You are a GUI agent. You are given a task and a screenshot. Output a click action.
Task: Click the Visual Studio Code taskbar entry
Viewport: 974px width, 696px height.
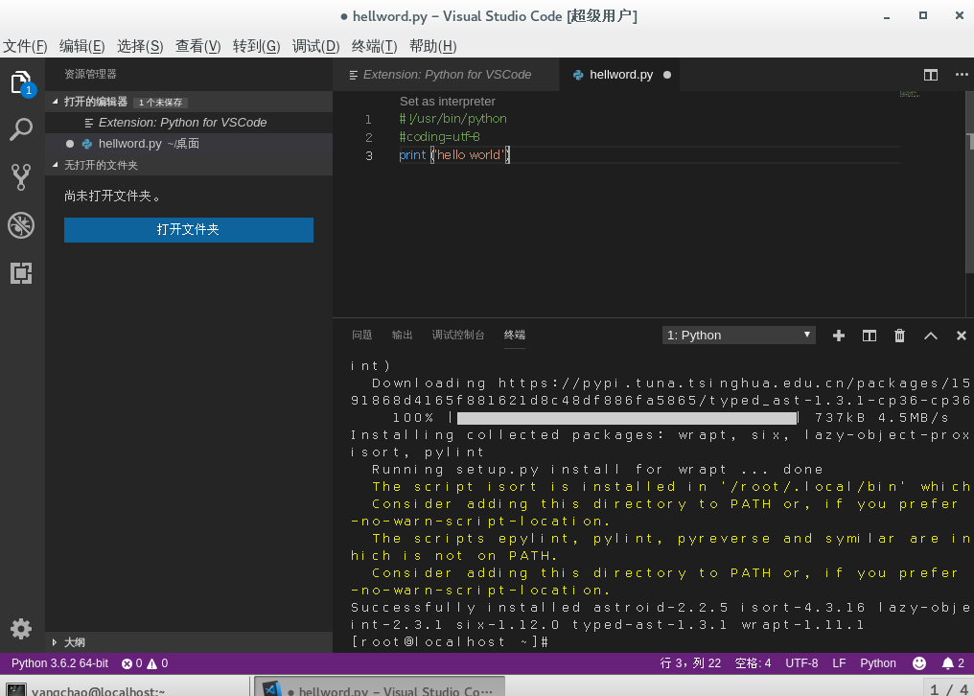381,688
